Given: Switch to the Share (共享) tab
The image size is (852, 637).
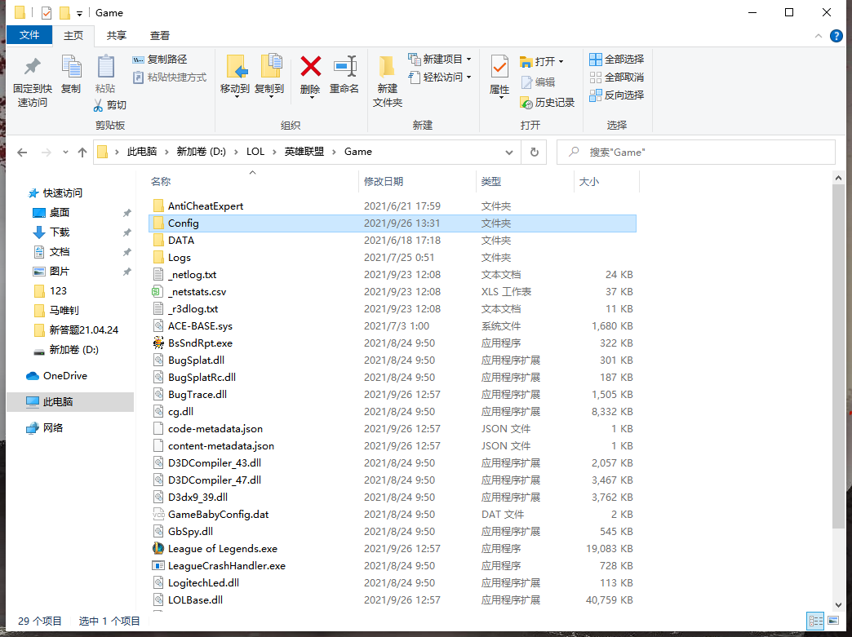Looking at the screenshot, I should (x=116, y=35).
